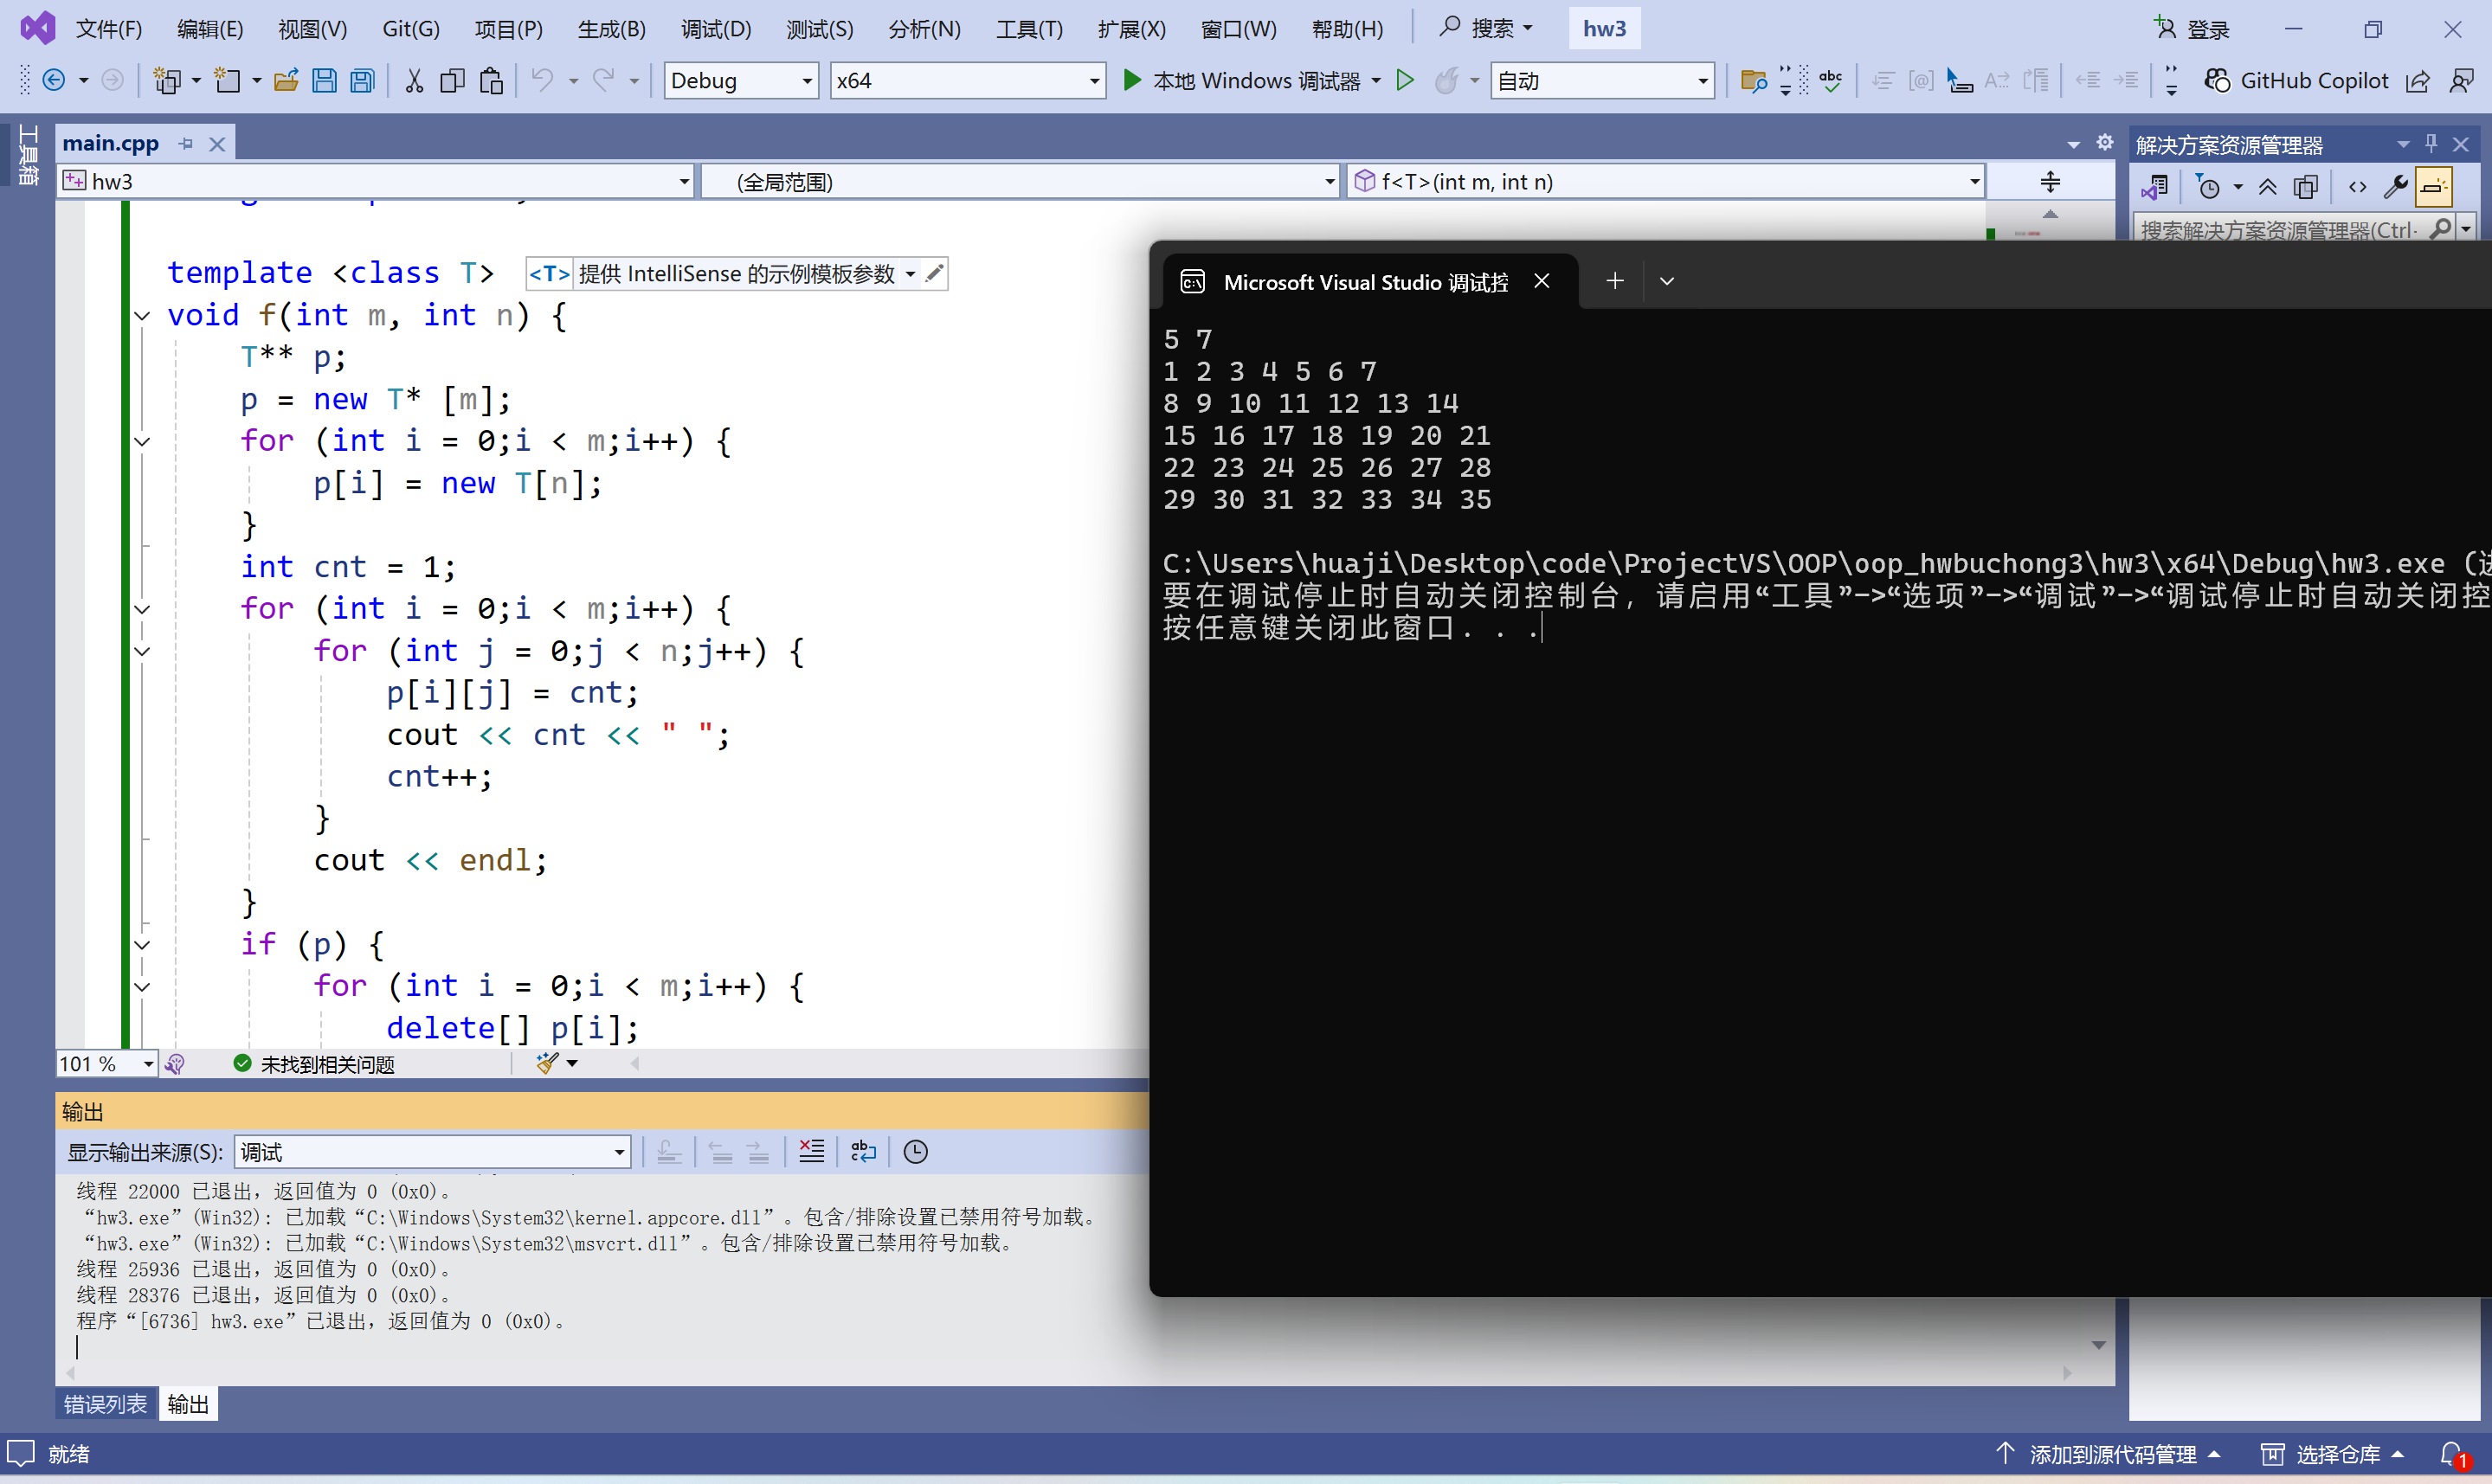Click the clock timestamp icon in output toolbar
2492x1484 pixels.
915,1152
